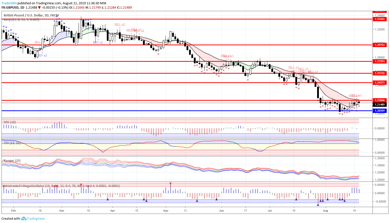Click the red horizontal line at 1.33442
This screenshot has height=223, width=390.
click(x=187, y=19)
